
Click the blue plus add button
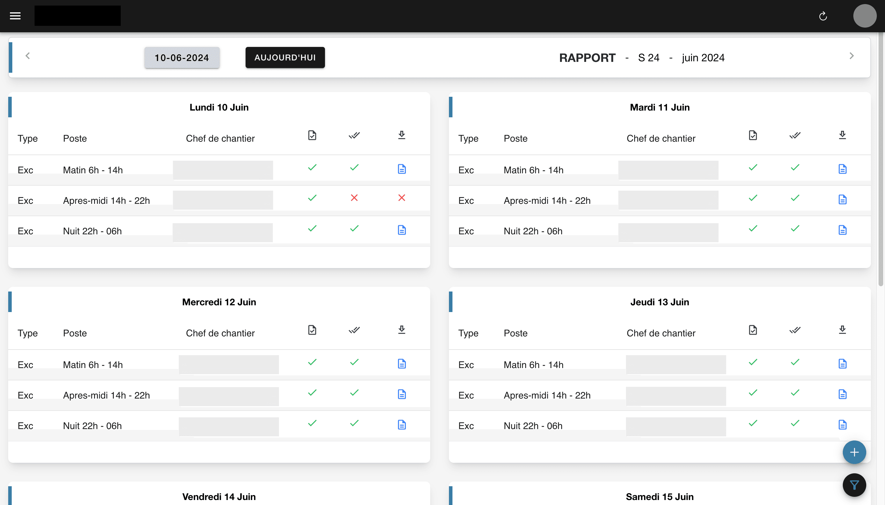pyautogui.click(x=854, y=452)
